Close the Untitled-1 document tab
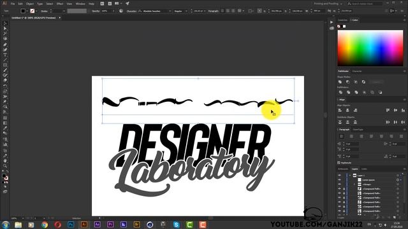The width and height of the screenshot is (408, 229). coord(59,18)
